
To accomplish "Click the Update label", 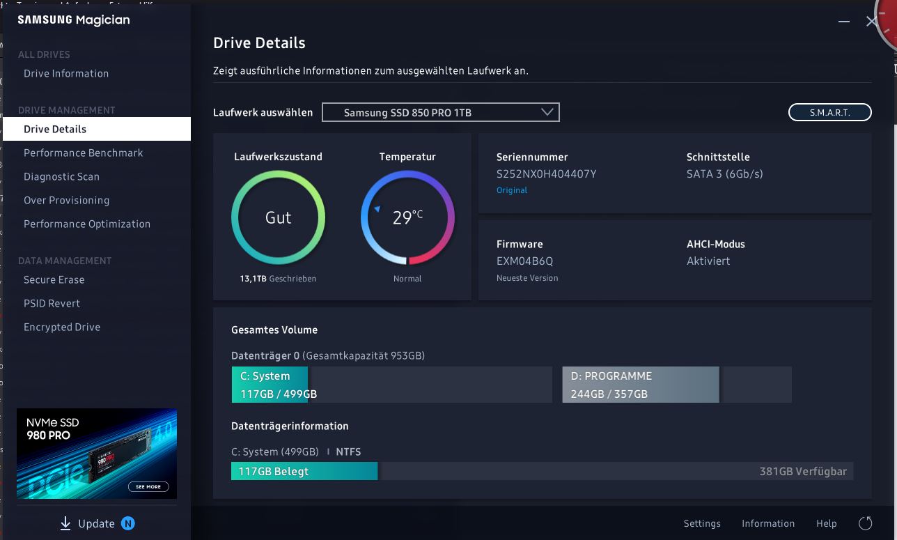I will (x=96, y=523).
